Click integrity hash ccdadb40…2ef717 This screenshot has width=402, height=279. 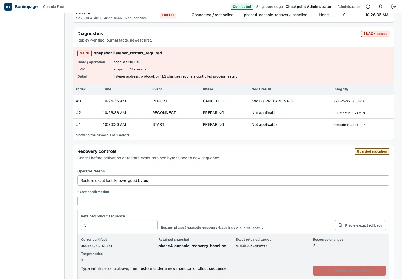(x=349, y=125)
